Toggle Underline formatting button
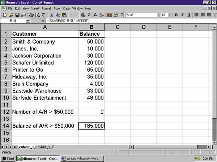 [x=189, y=15]
